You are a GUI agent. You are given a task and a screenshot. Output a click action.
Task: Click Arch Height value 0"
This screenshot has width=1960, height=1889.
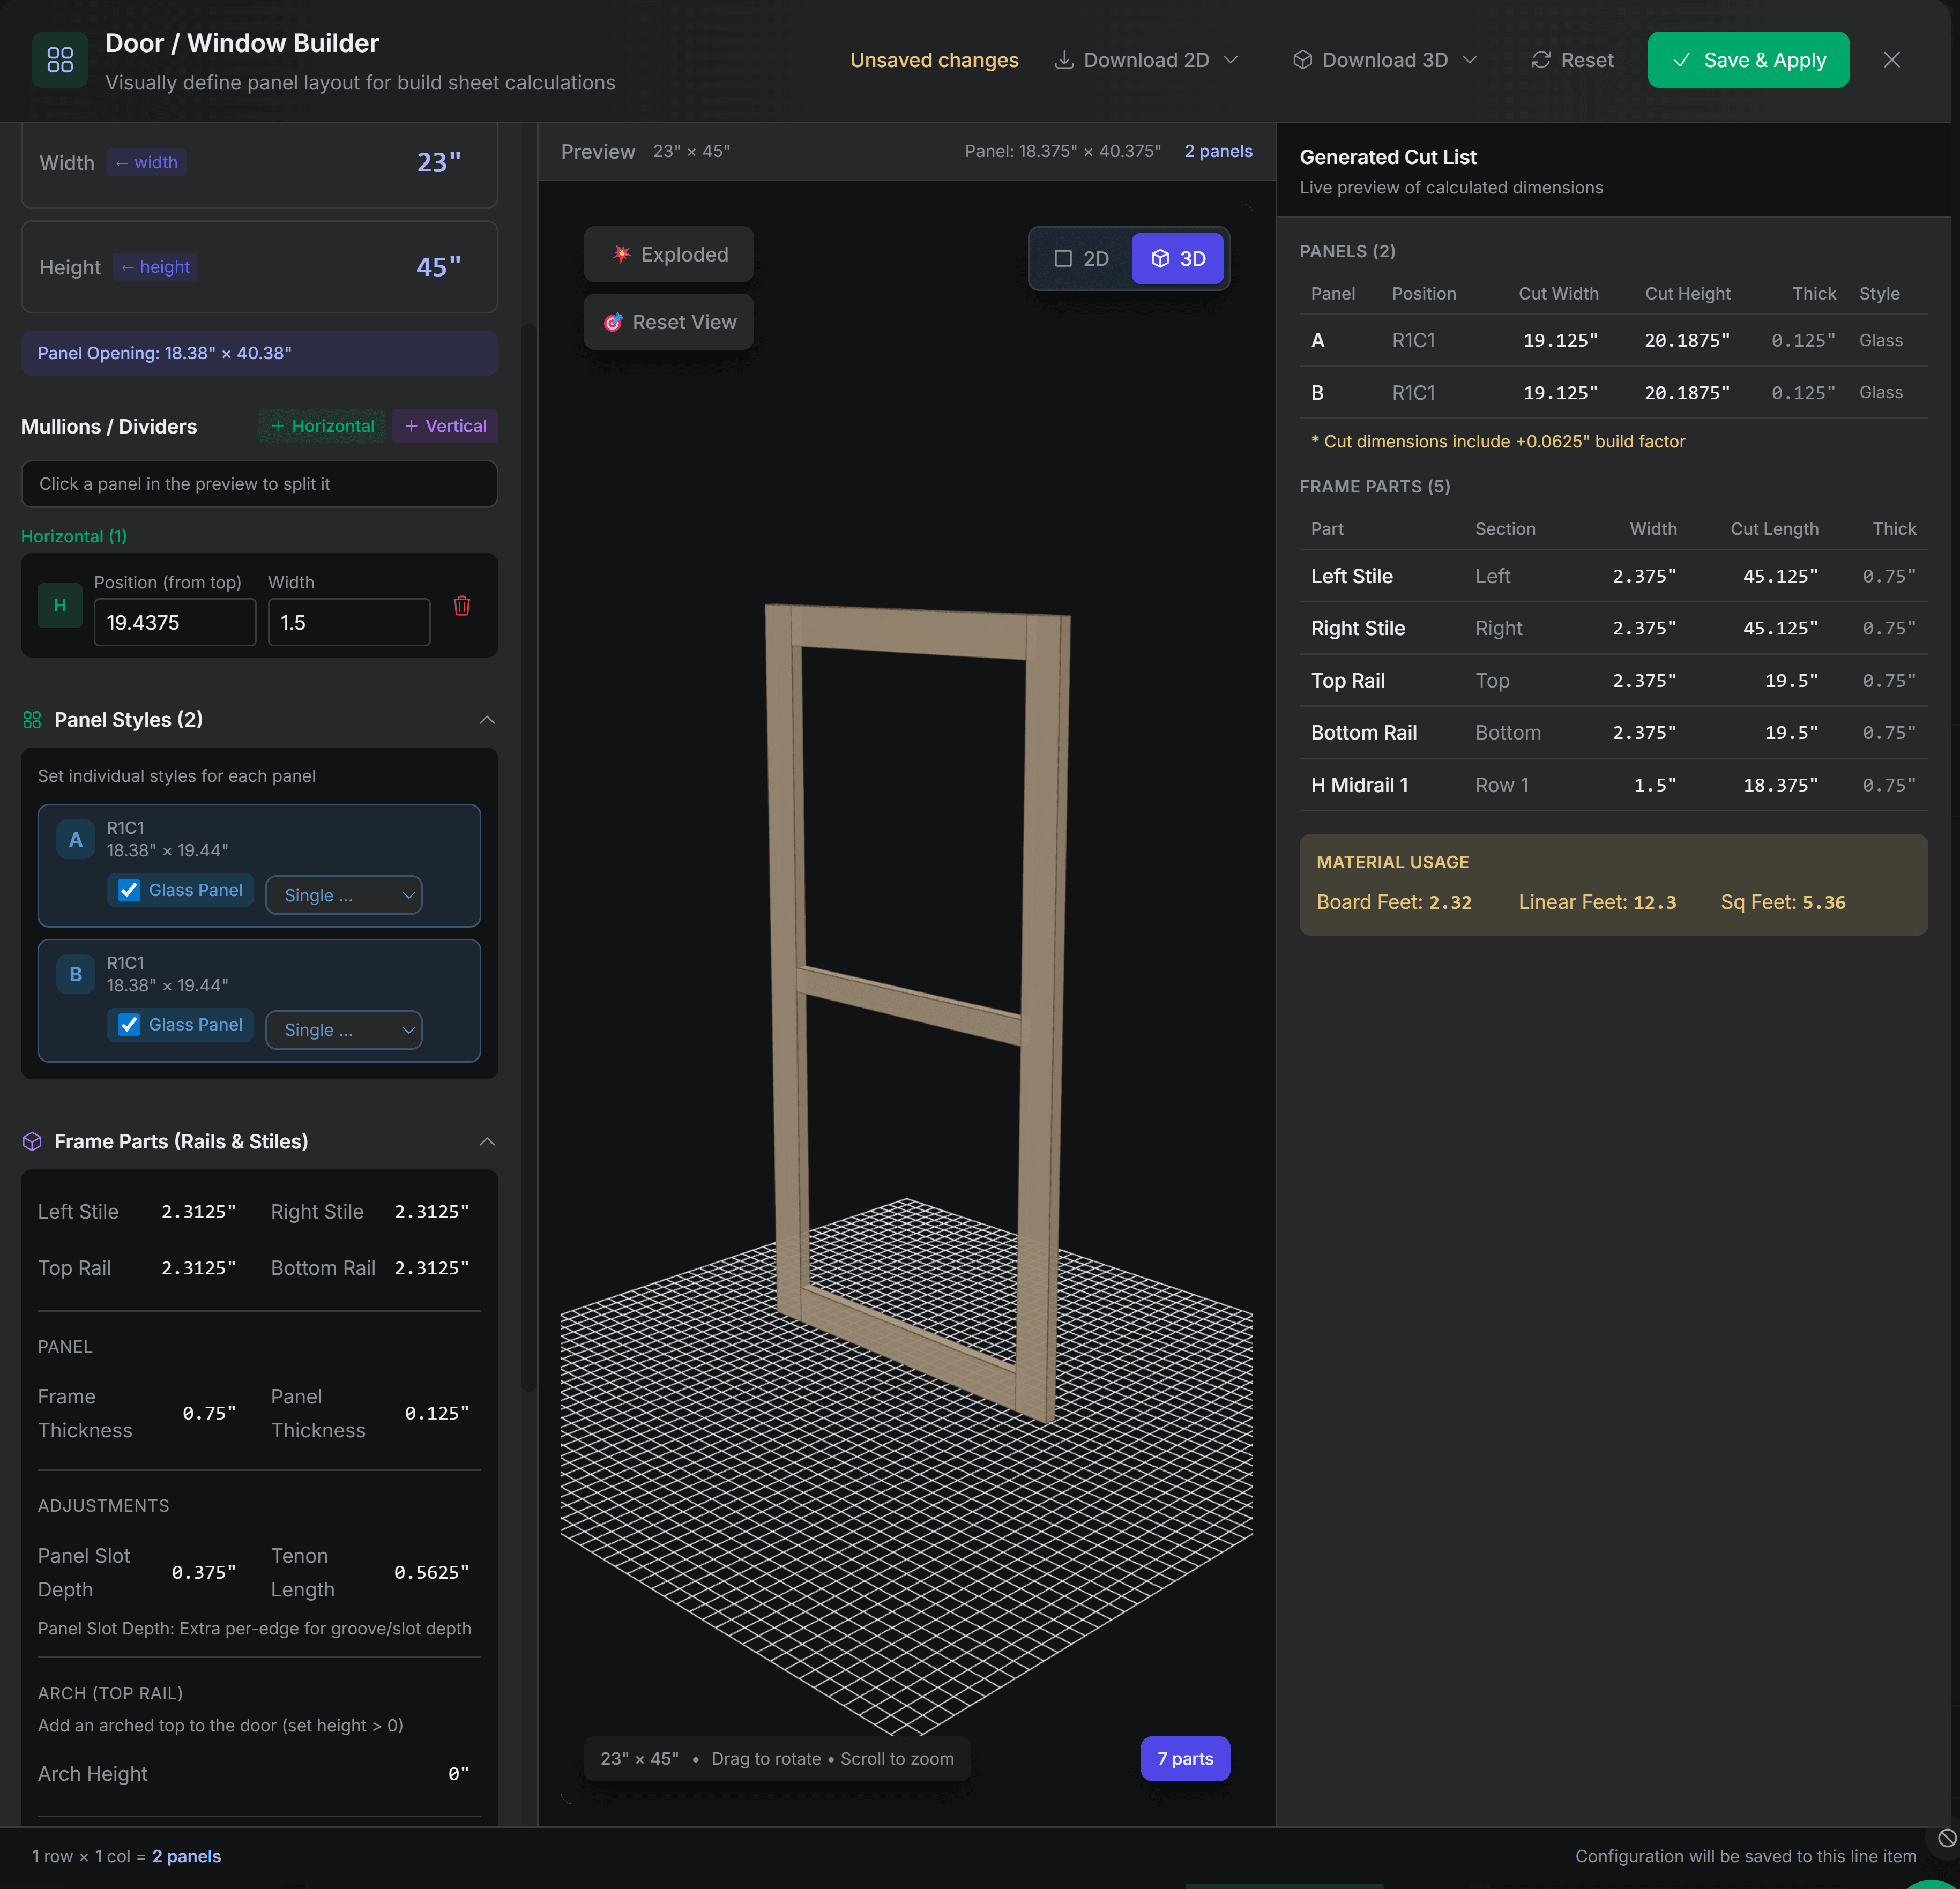459,1774
